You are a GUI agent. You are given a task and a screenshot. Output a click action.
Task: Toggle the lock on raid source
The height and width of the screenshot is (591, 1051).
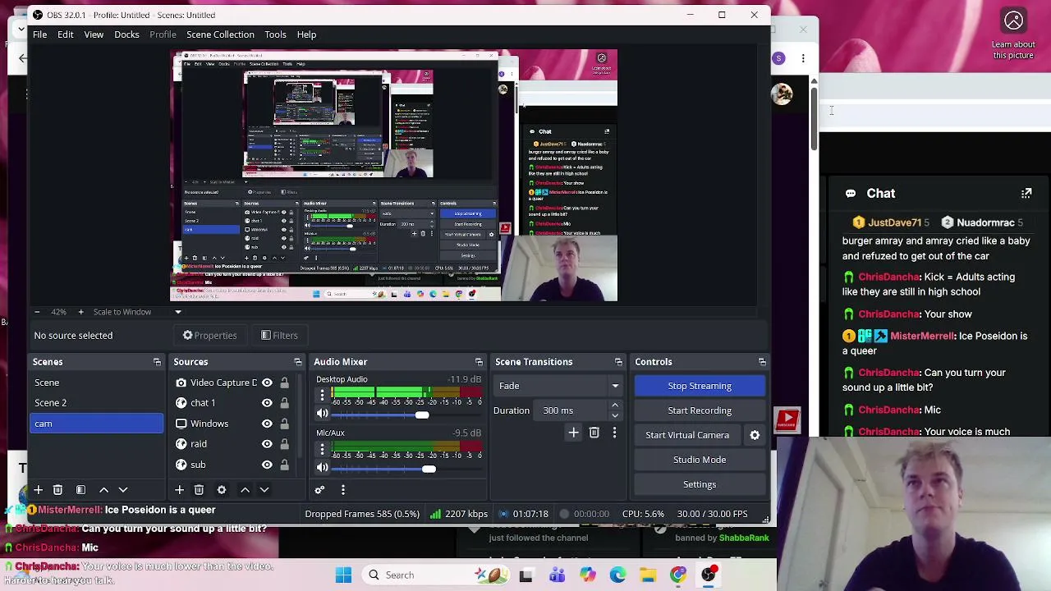(284, 444)
